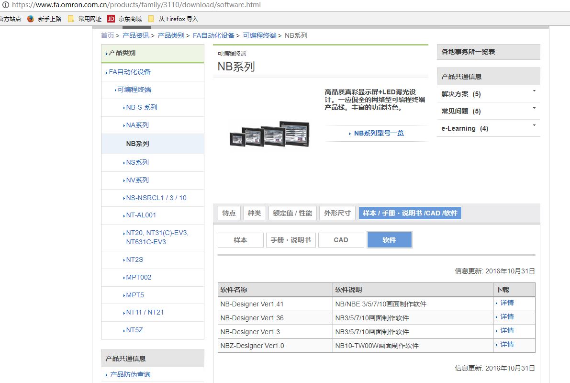This screenshot has width=570, height=383.
Task: Open 详情 for NB-Designer Ver1.41
Action: tap(506, 303)
